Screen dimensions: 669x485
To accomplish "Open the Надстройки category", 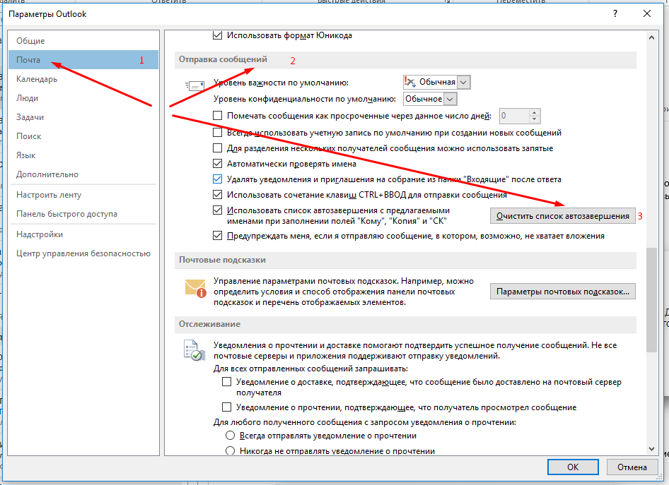I will pyautogui.click(x=83, y=234).
